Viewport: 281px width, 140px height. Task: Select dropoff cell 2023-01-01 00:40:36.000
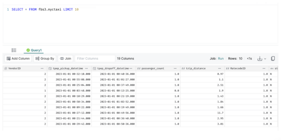click(113, 74)
